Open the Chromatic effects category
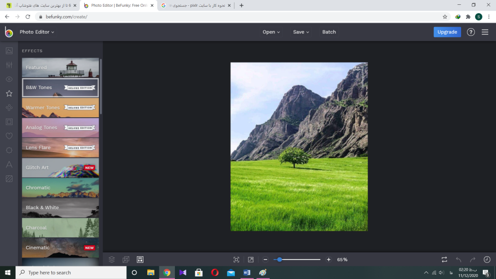 61,187
